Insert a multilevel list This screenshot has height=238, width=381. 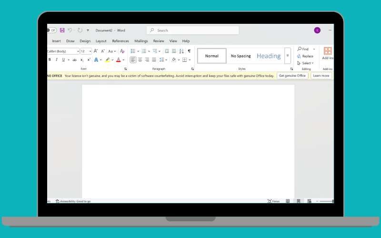coord(155,51)
